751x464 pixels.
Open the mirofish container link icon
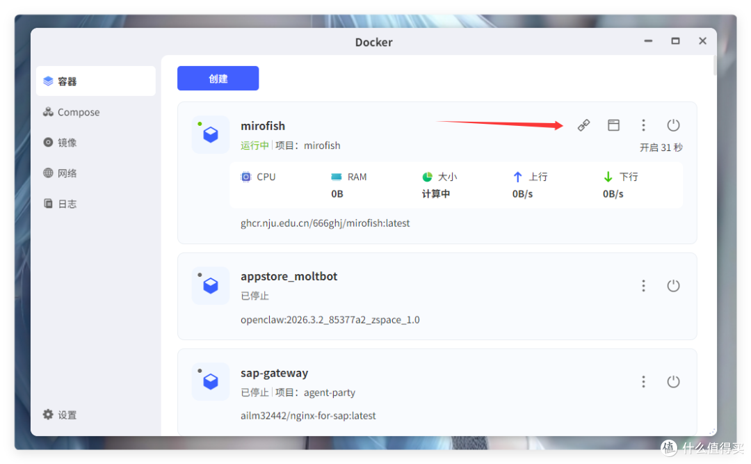[583, 125]
